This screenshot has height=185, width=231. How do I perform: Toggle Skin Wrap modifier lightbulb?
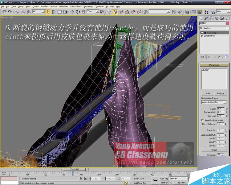point(202,33)
